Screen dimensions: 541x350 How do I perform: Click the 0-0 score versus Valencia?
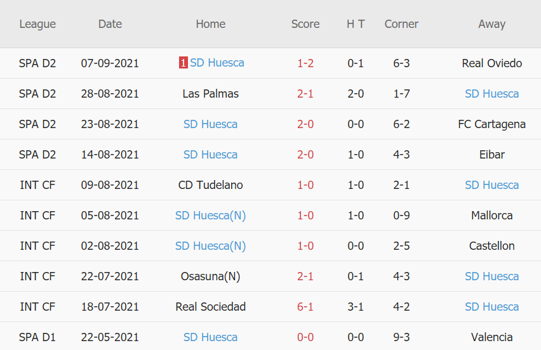click(x=305, y=337)
